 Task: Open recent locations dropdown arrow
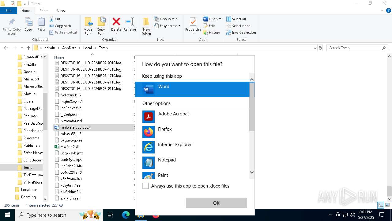22,48
